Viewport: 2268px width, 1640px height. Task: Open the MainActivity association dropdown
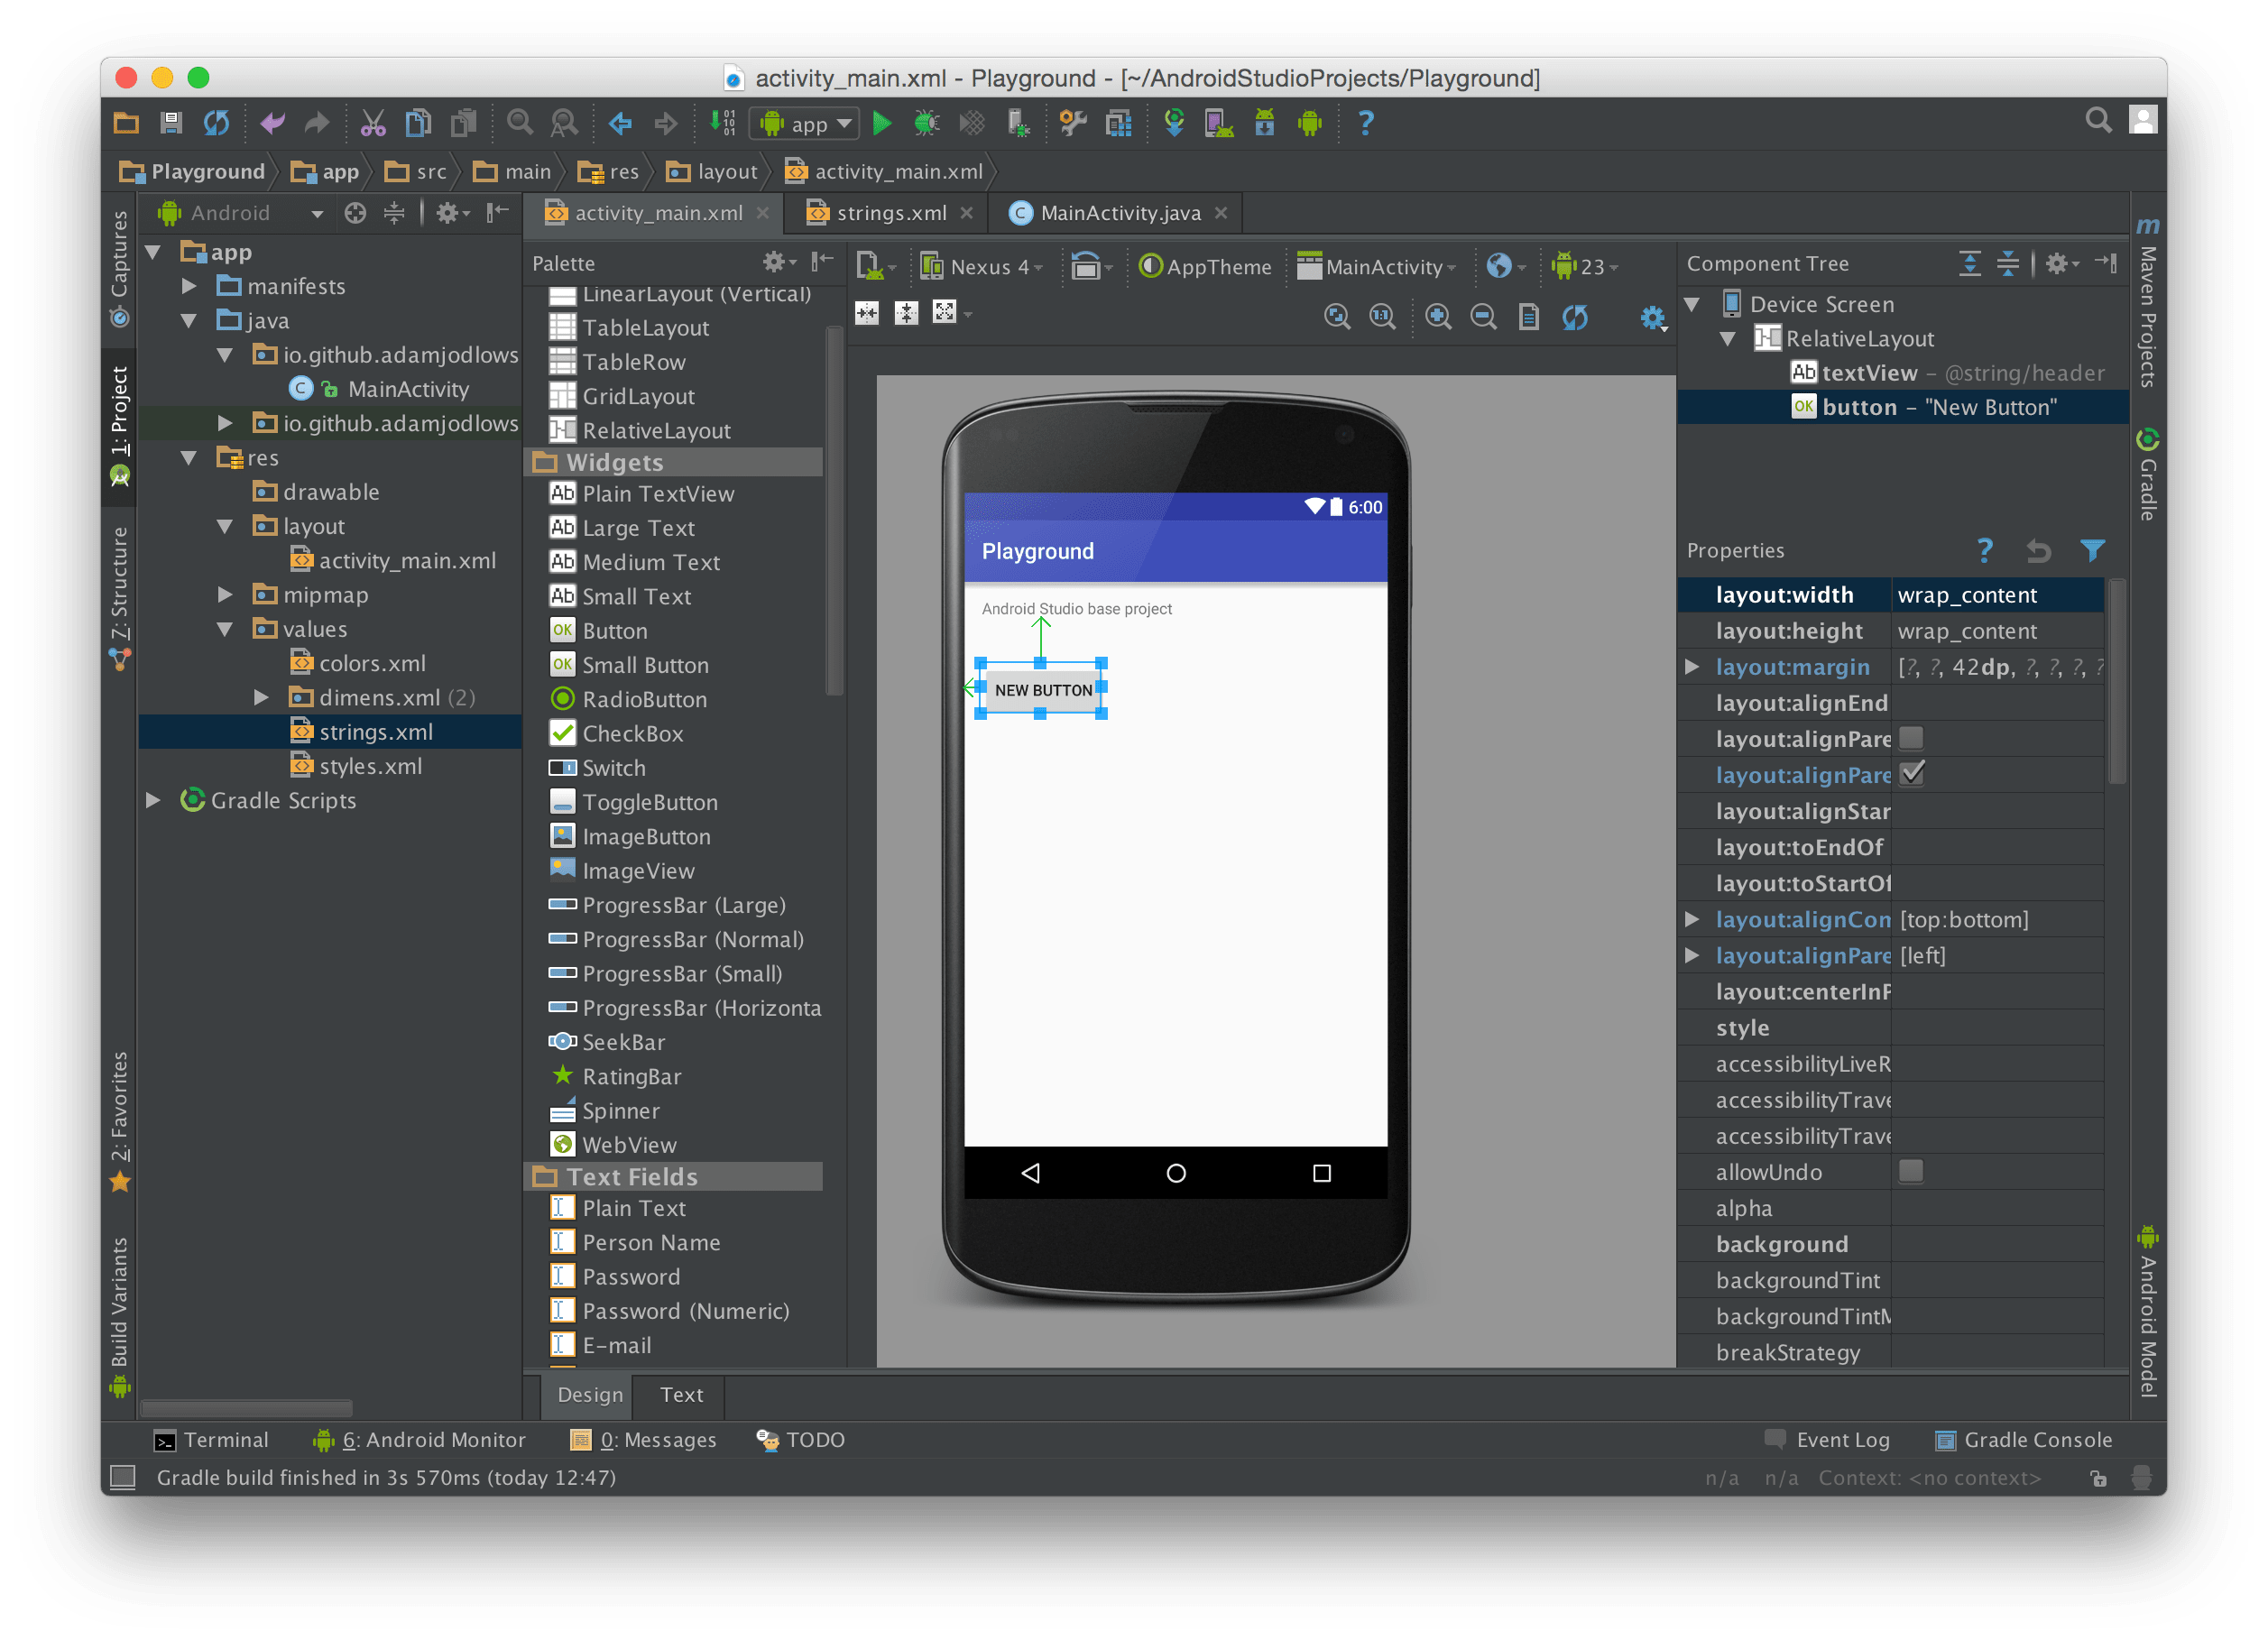1377,267
